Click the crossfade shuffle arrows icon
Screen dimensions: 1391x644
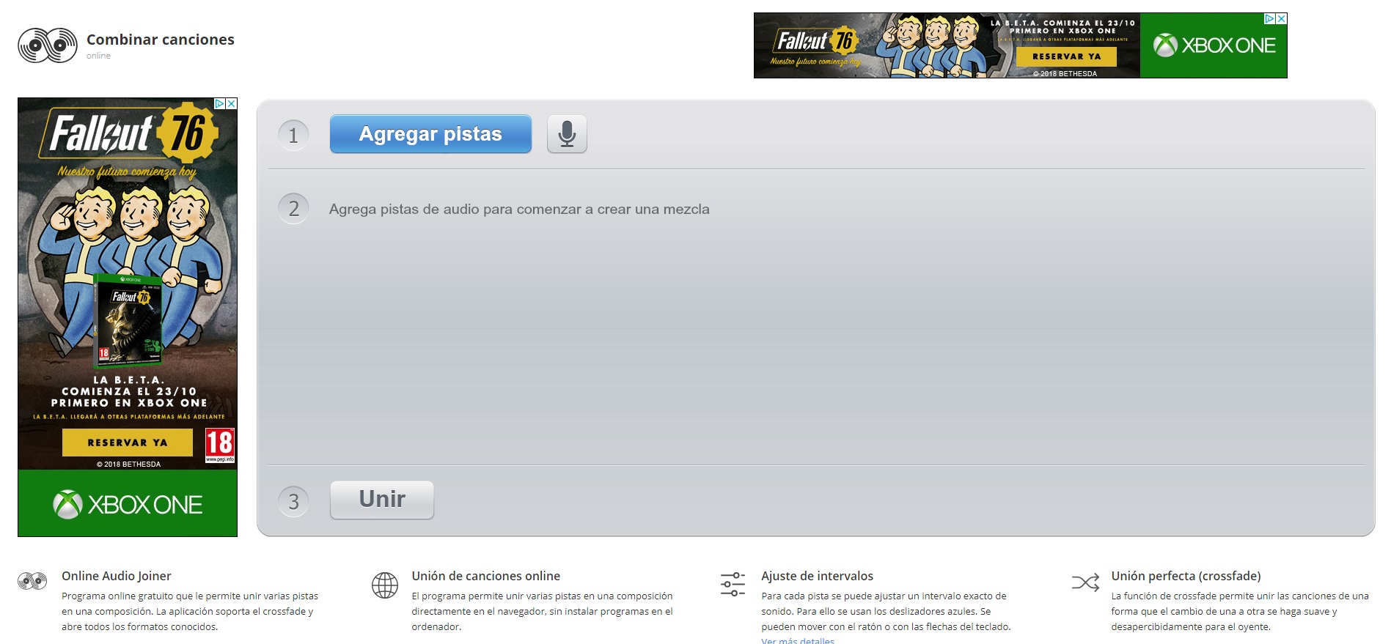pyautogui.click(x=1085, y=582)
